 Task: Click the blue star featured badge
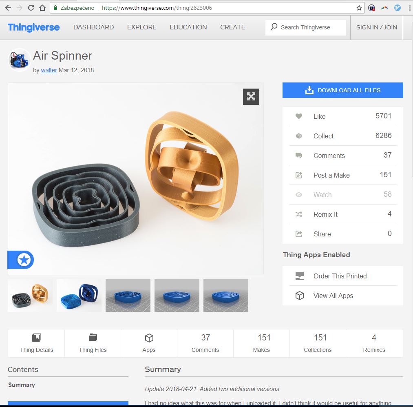pos(24,260)
